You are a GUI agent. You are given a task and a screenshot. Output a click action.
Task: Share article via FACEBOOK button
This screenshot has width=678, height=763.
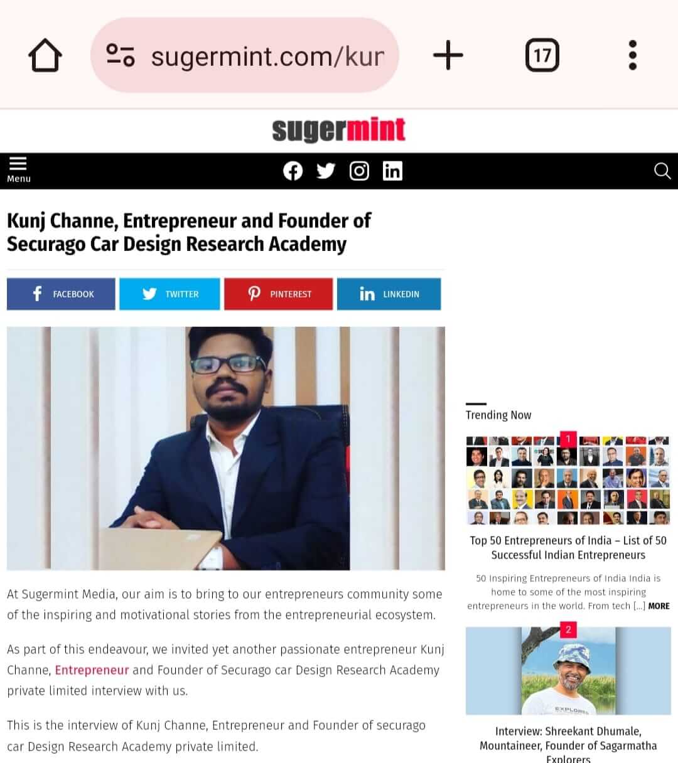point(61,294)
